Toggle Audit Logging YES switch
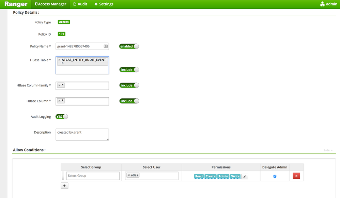The height and width of the screenshot is (198, 340). pyautogui.click(x=62, y=117)
